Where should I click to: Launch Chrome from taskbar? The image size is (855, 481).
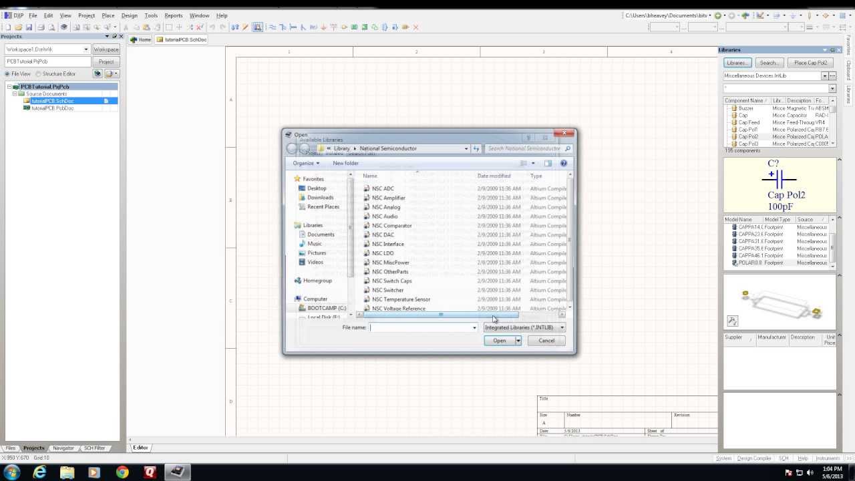click(122, 472)
